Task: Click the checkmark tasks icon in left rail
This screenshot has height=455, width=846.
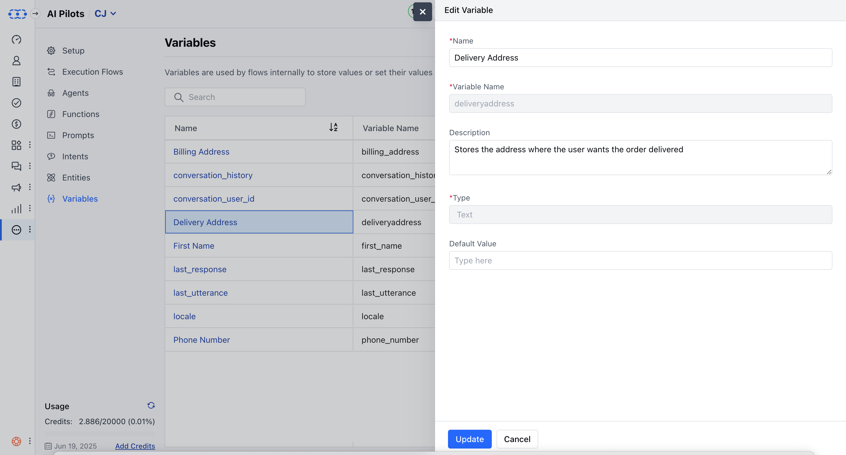Action: click(x=16, y=103)
